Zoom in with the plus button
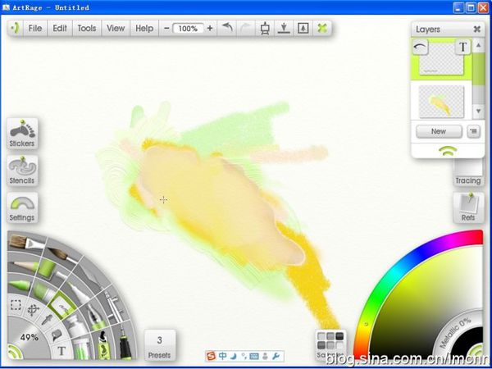Screen dimensions: 492x369 tap(210, 28)
